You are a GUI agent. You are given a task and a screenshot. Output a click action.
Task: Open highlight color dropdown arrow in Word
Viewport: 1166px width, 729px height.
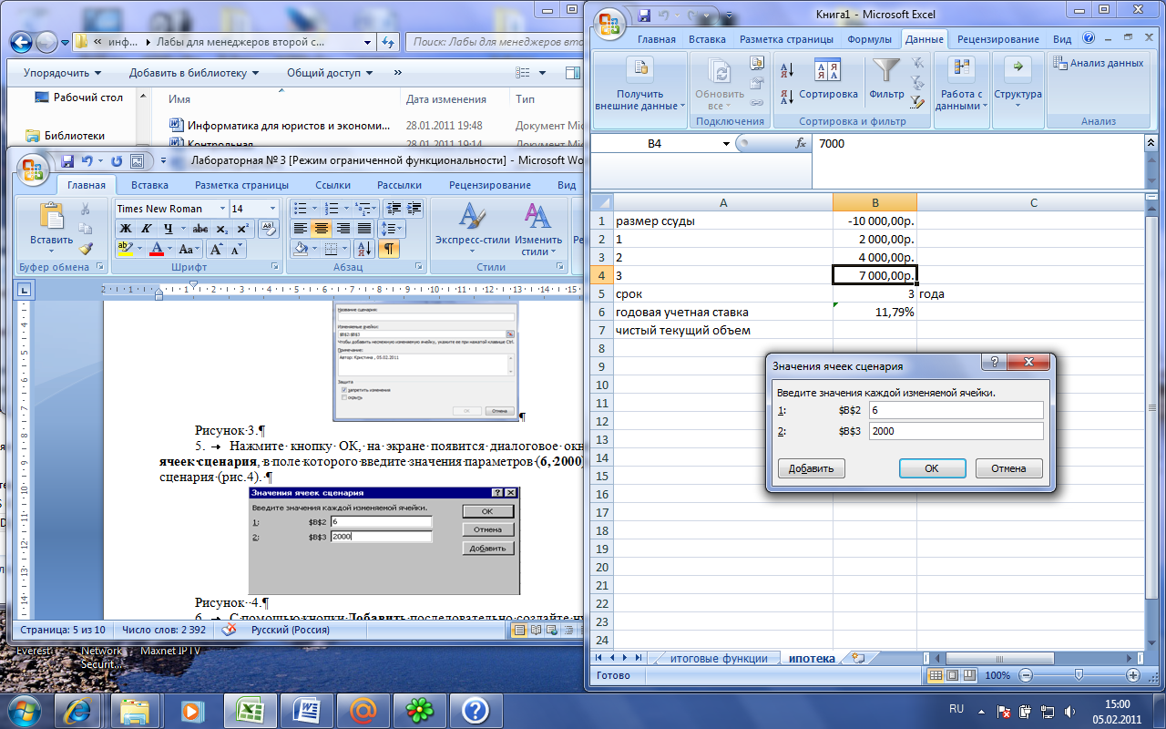pos(139,250)
